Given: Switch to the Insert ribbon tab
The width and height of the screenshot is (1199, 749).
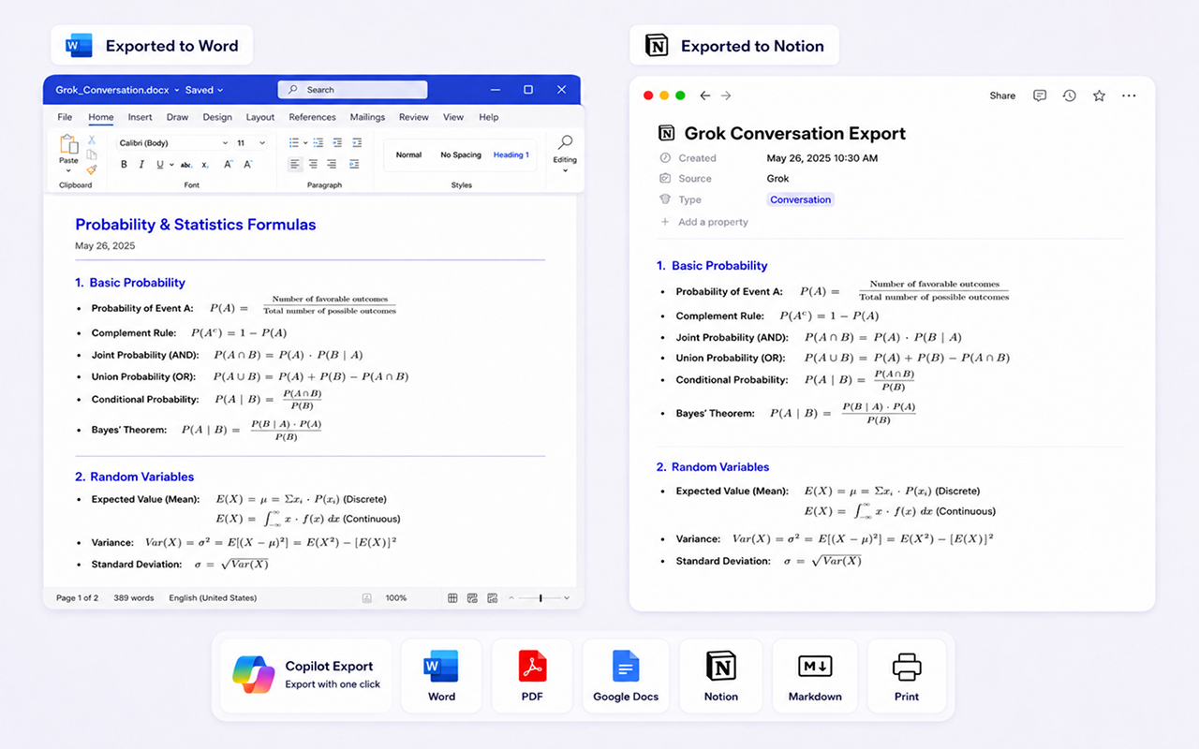Looking at the screenshot, I should pyautogui.click(x=141, y=117).
